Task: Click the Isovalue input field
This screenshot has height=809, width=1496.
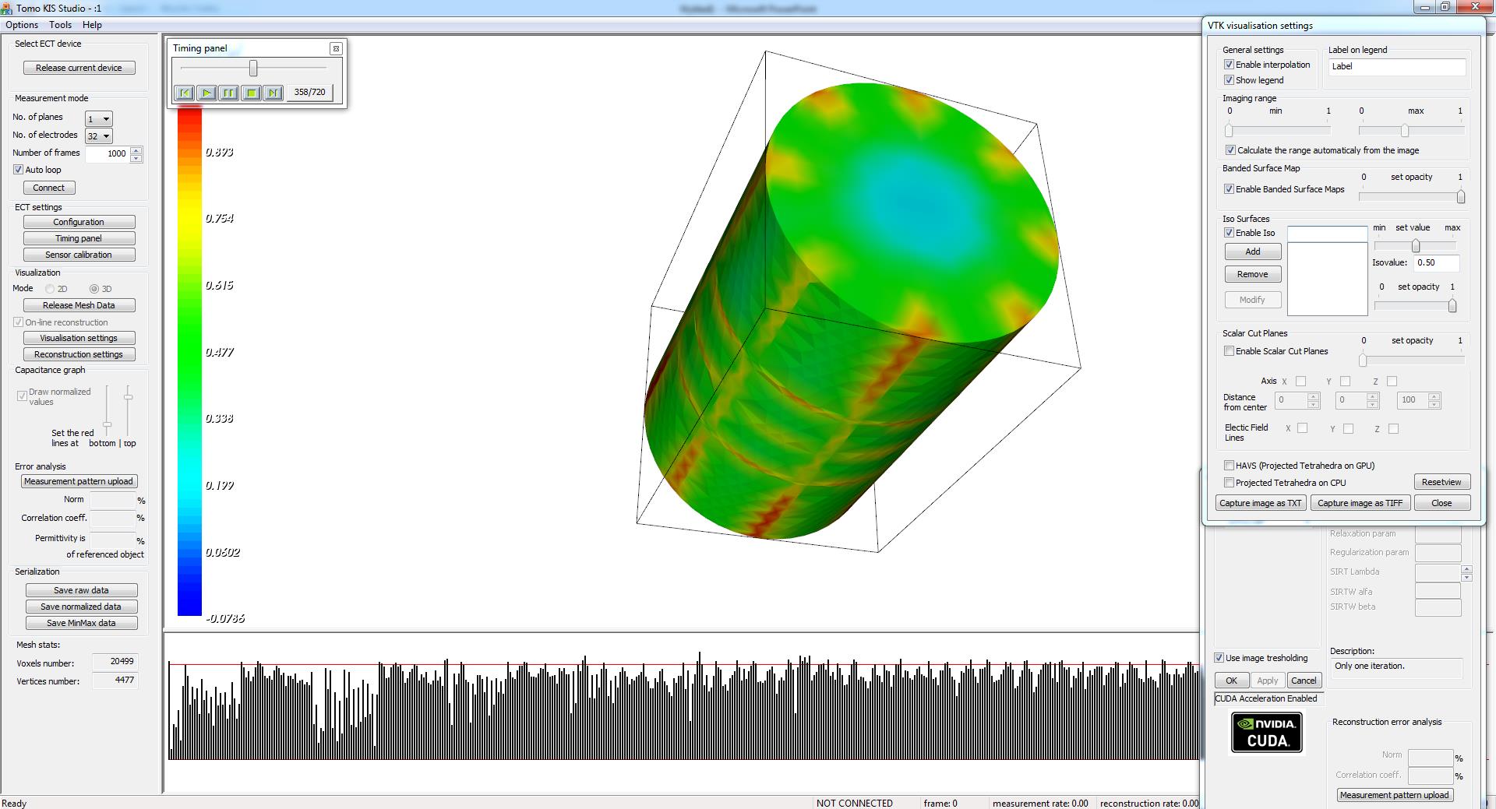Action: click(x=1436, y=263)
